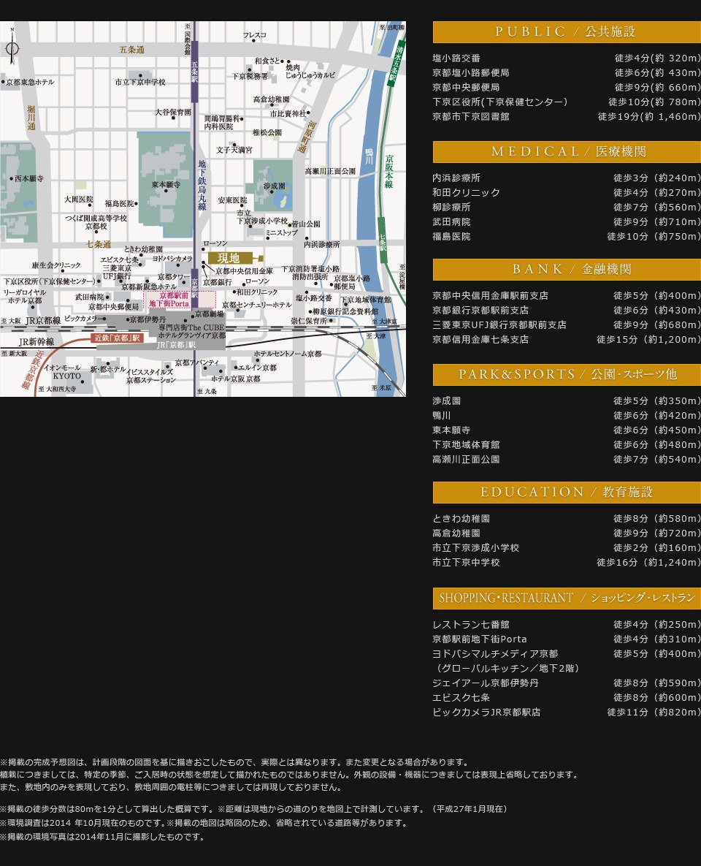Click the red 近鉄「京都」駅 label

[x=117, y=338]
